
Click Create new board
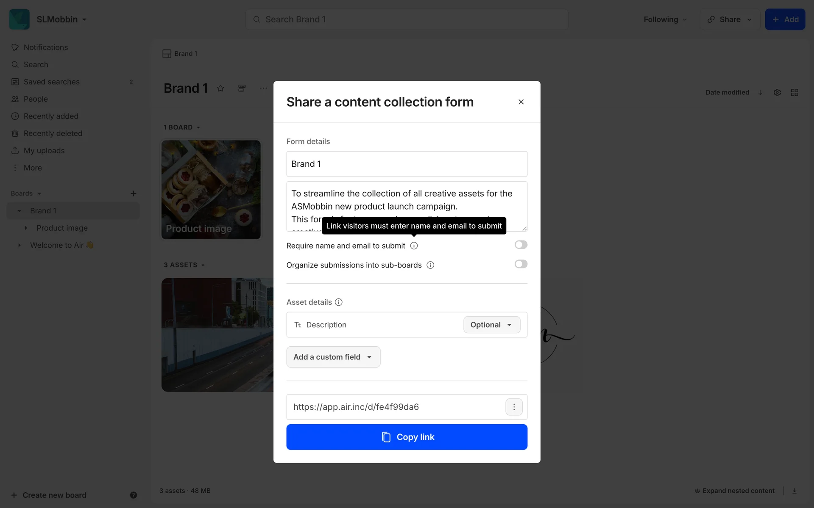pyautogui.click(x=54, y=495)
